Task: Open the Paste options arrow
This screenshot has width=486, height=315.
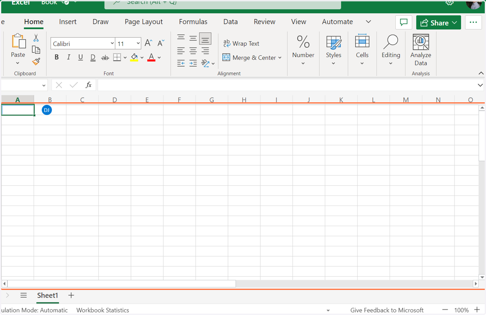Action: pyautogui.click(x=18, y=63)
